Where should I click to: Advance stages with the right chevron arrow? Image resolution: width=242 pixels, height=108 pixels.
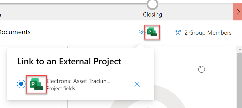point(238,11)
